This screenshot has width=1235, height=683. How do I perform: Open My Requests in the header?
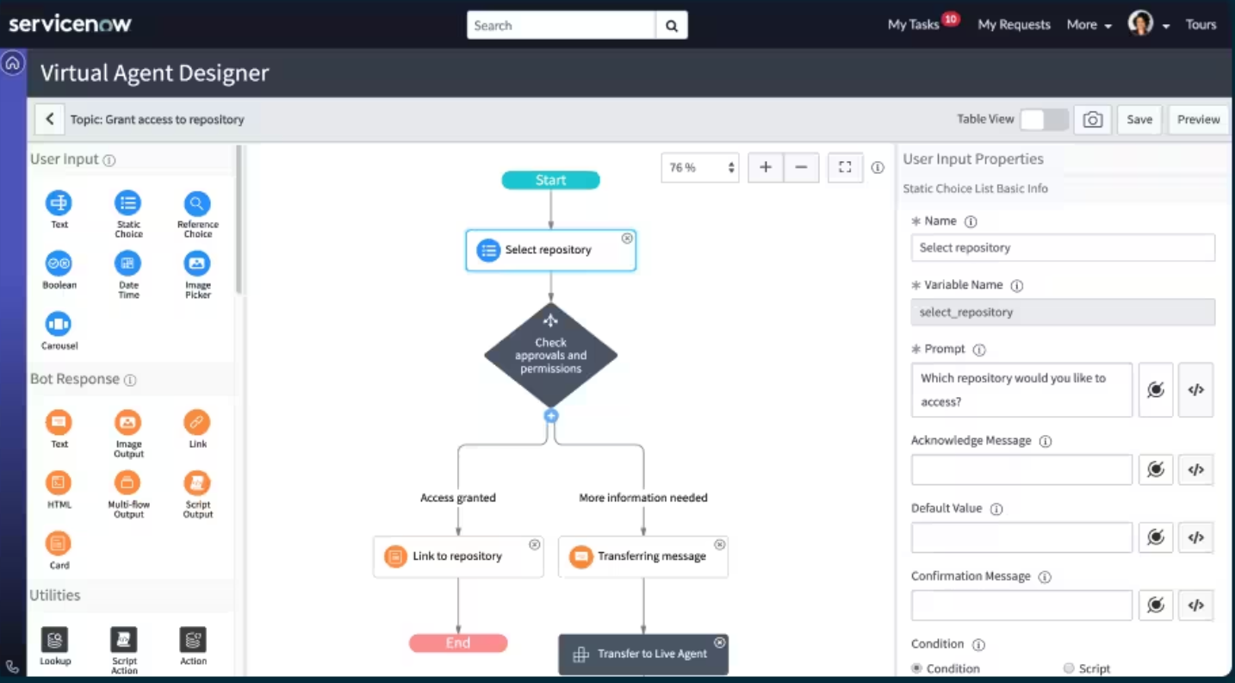click(x=1014, y=25)
